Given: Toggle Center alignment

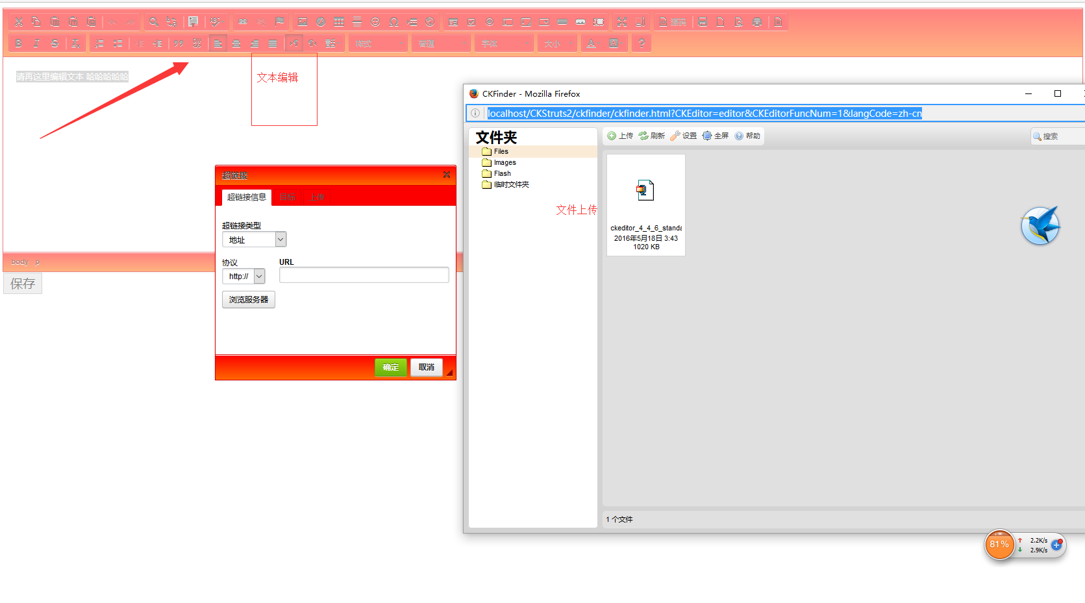Looking at the screenshot, I should pyautogui.click(x=236, y=43).
